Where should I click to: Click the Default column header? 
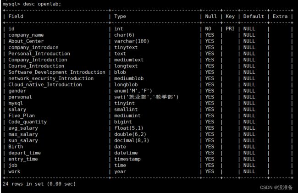[254, 17]
